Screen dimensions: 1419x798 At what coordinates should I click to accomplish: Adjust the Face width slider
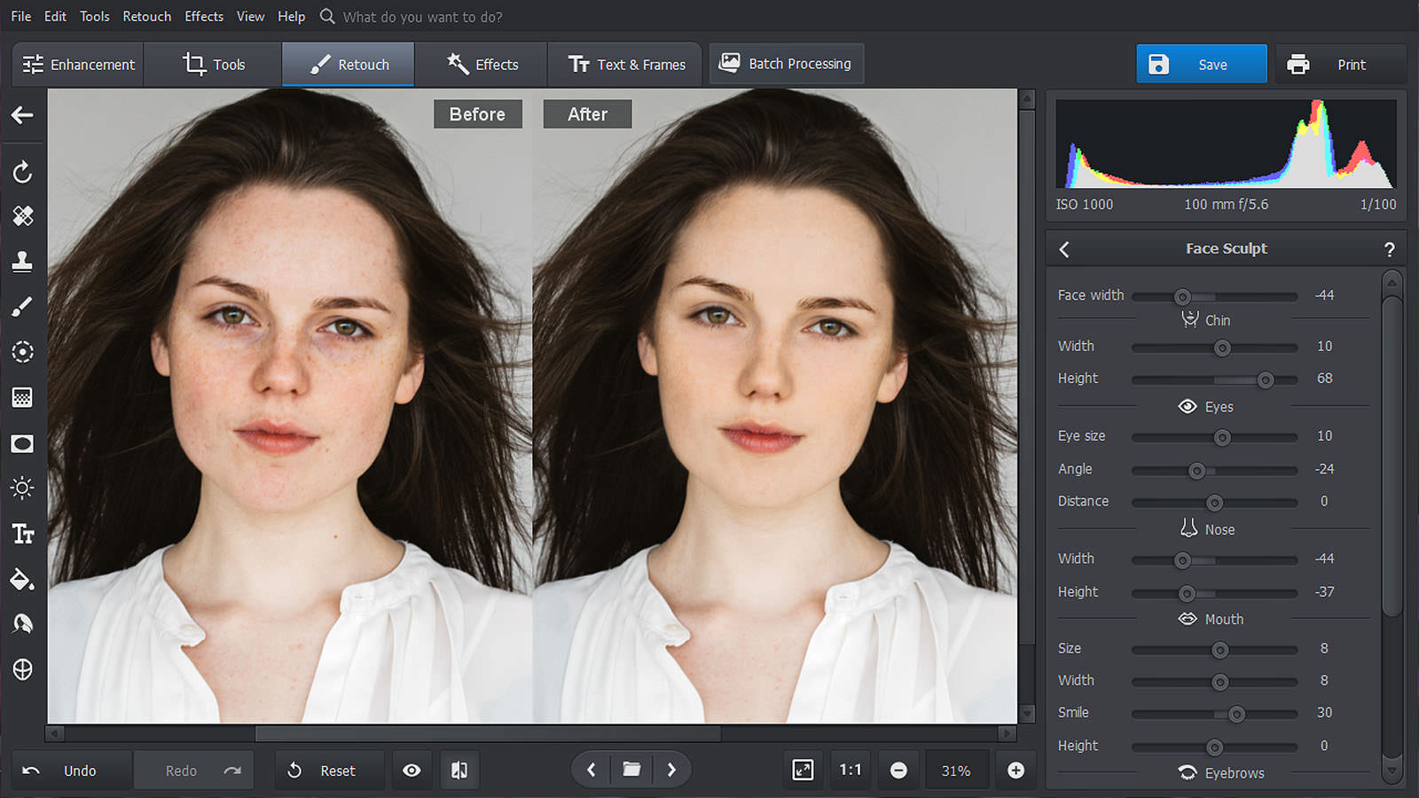coord(1181,297)
